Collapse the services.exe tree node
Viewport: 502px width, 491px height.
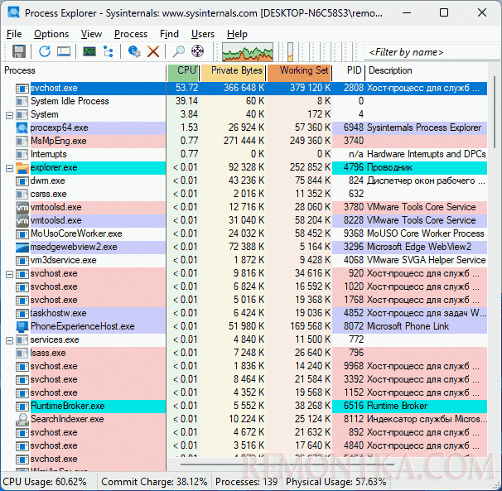pyautogui.click(x=9, y=339)
